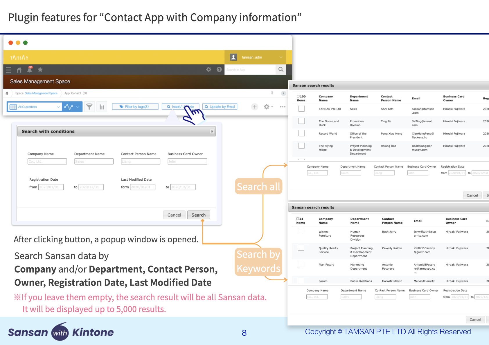This screenshot has height=345, width=489.
Task: Click the Search button in the popup
Action: (x=199, y=215)
